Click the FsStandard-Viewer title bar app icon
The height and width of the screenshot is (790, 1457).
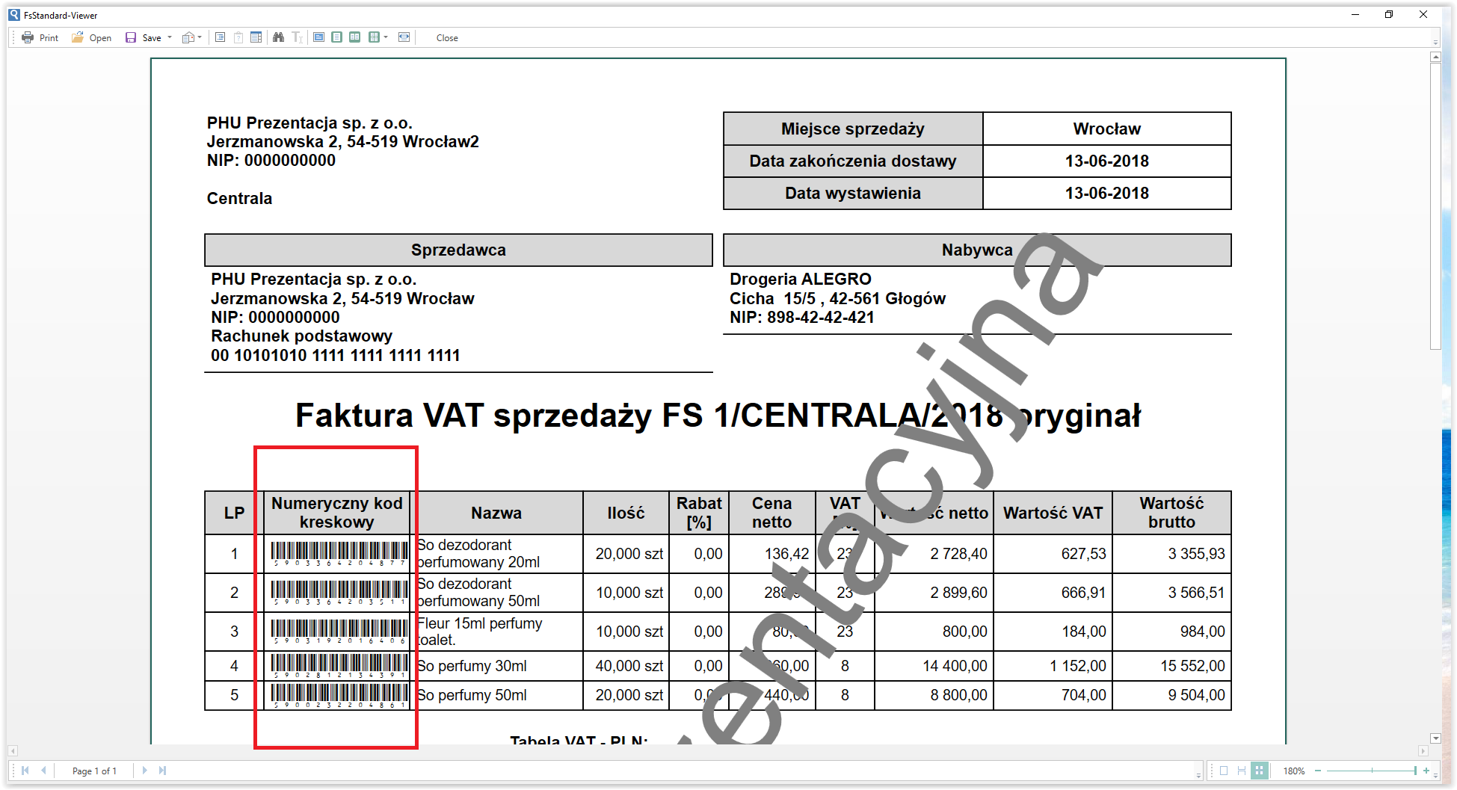14,15
